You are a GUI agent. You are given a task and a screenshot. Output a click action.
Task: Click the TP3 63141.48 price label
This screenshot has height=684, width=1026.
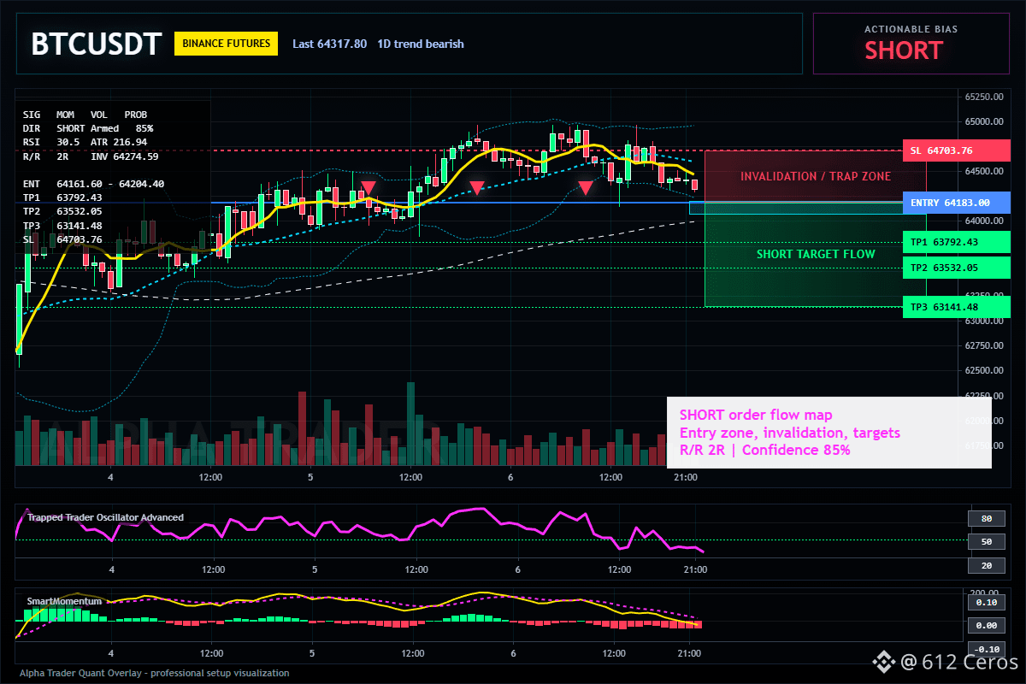(956, 307)
